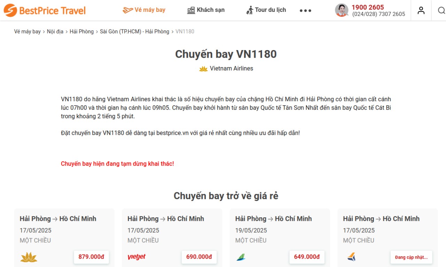Image resolution: width=446 pixels, height=267 pixels.
Task: Open the user account icon
Action: 421,10
